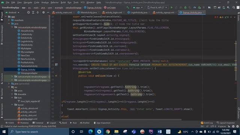Click the volume icon in system tray
This screenshot has height=135, width=240.
pyautogui.click(x=217, y=132)
